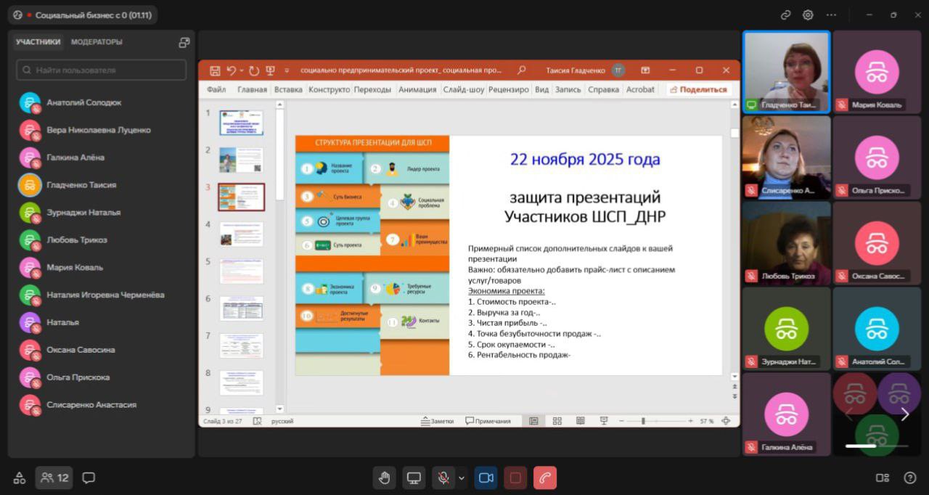The width and height of the screenshot is (929, 495).
Task: Copy the meeting invite link icon
Action: pos(785,15)
